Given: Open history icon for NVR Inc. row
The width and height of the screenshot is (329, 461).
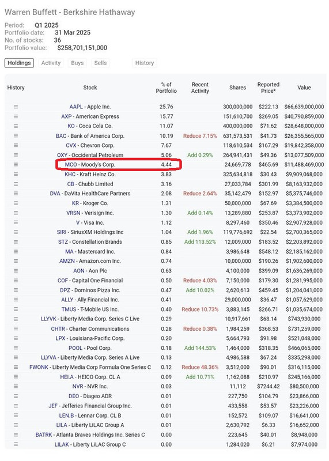Looking at the screenshot, I should click(x=16, y=386).
